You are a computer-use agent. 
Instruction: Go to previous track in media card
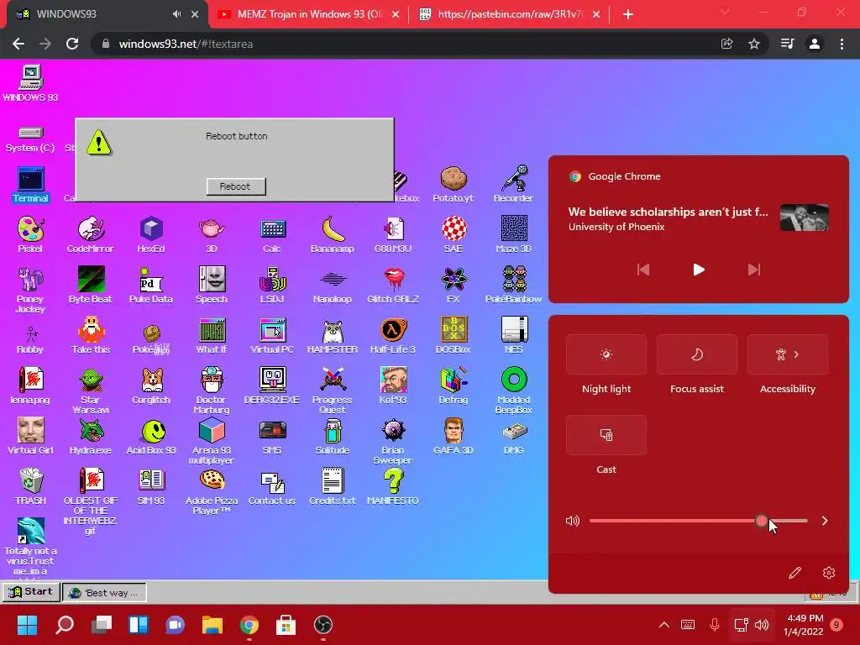[x=642, y=270]
